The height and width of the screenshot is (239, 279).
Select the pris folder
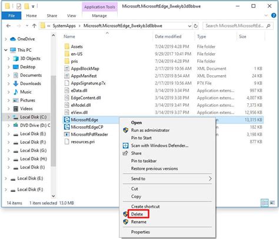tap(74, 61)
